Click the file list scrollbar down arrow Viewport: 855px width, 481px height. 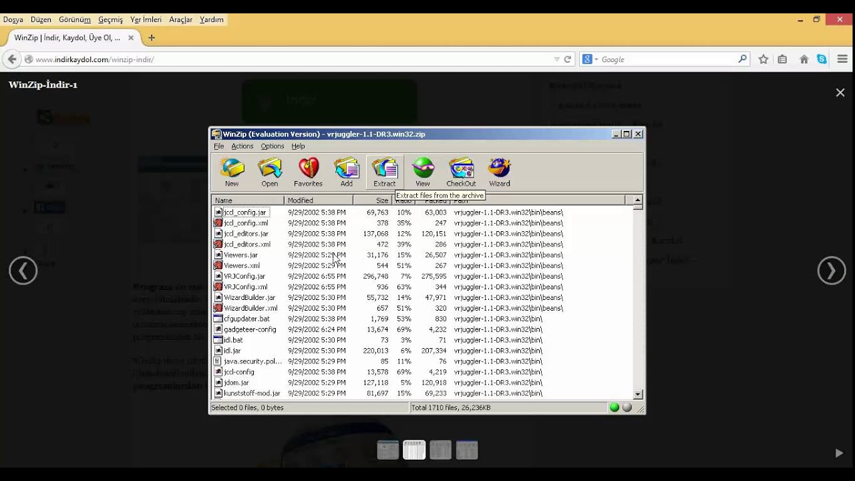point(638,395)
